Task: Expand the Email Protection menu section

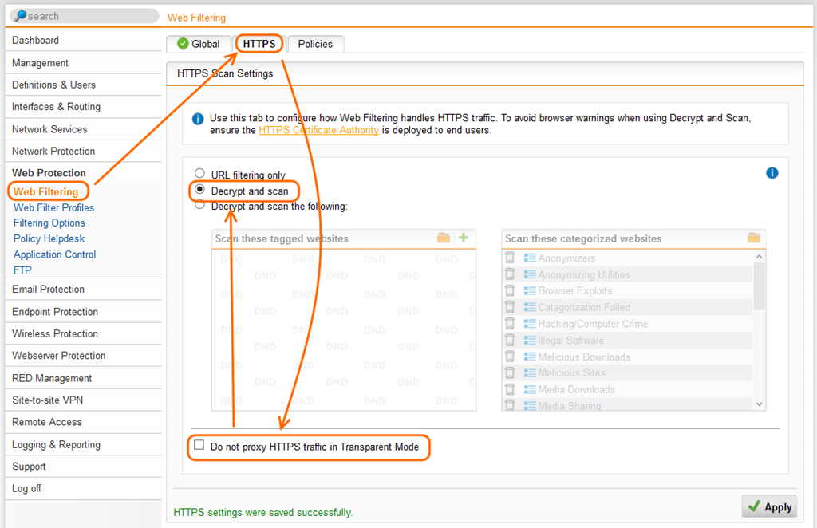Action: pos(48,290)
